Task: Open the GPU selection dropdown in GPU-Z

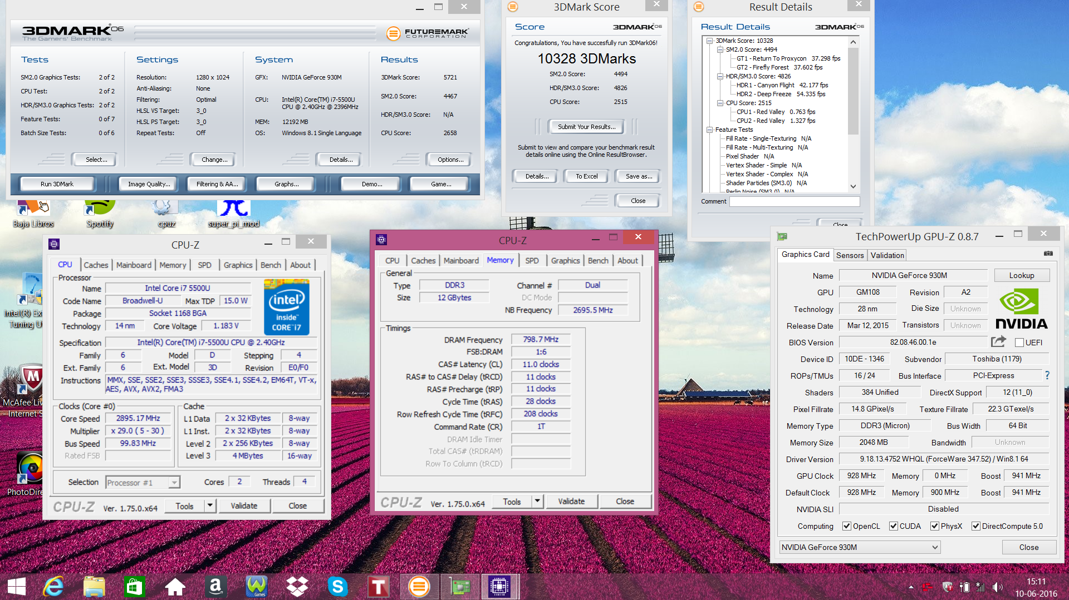Action: click(860, 547)
